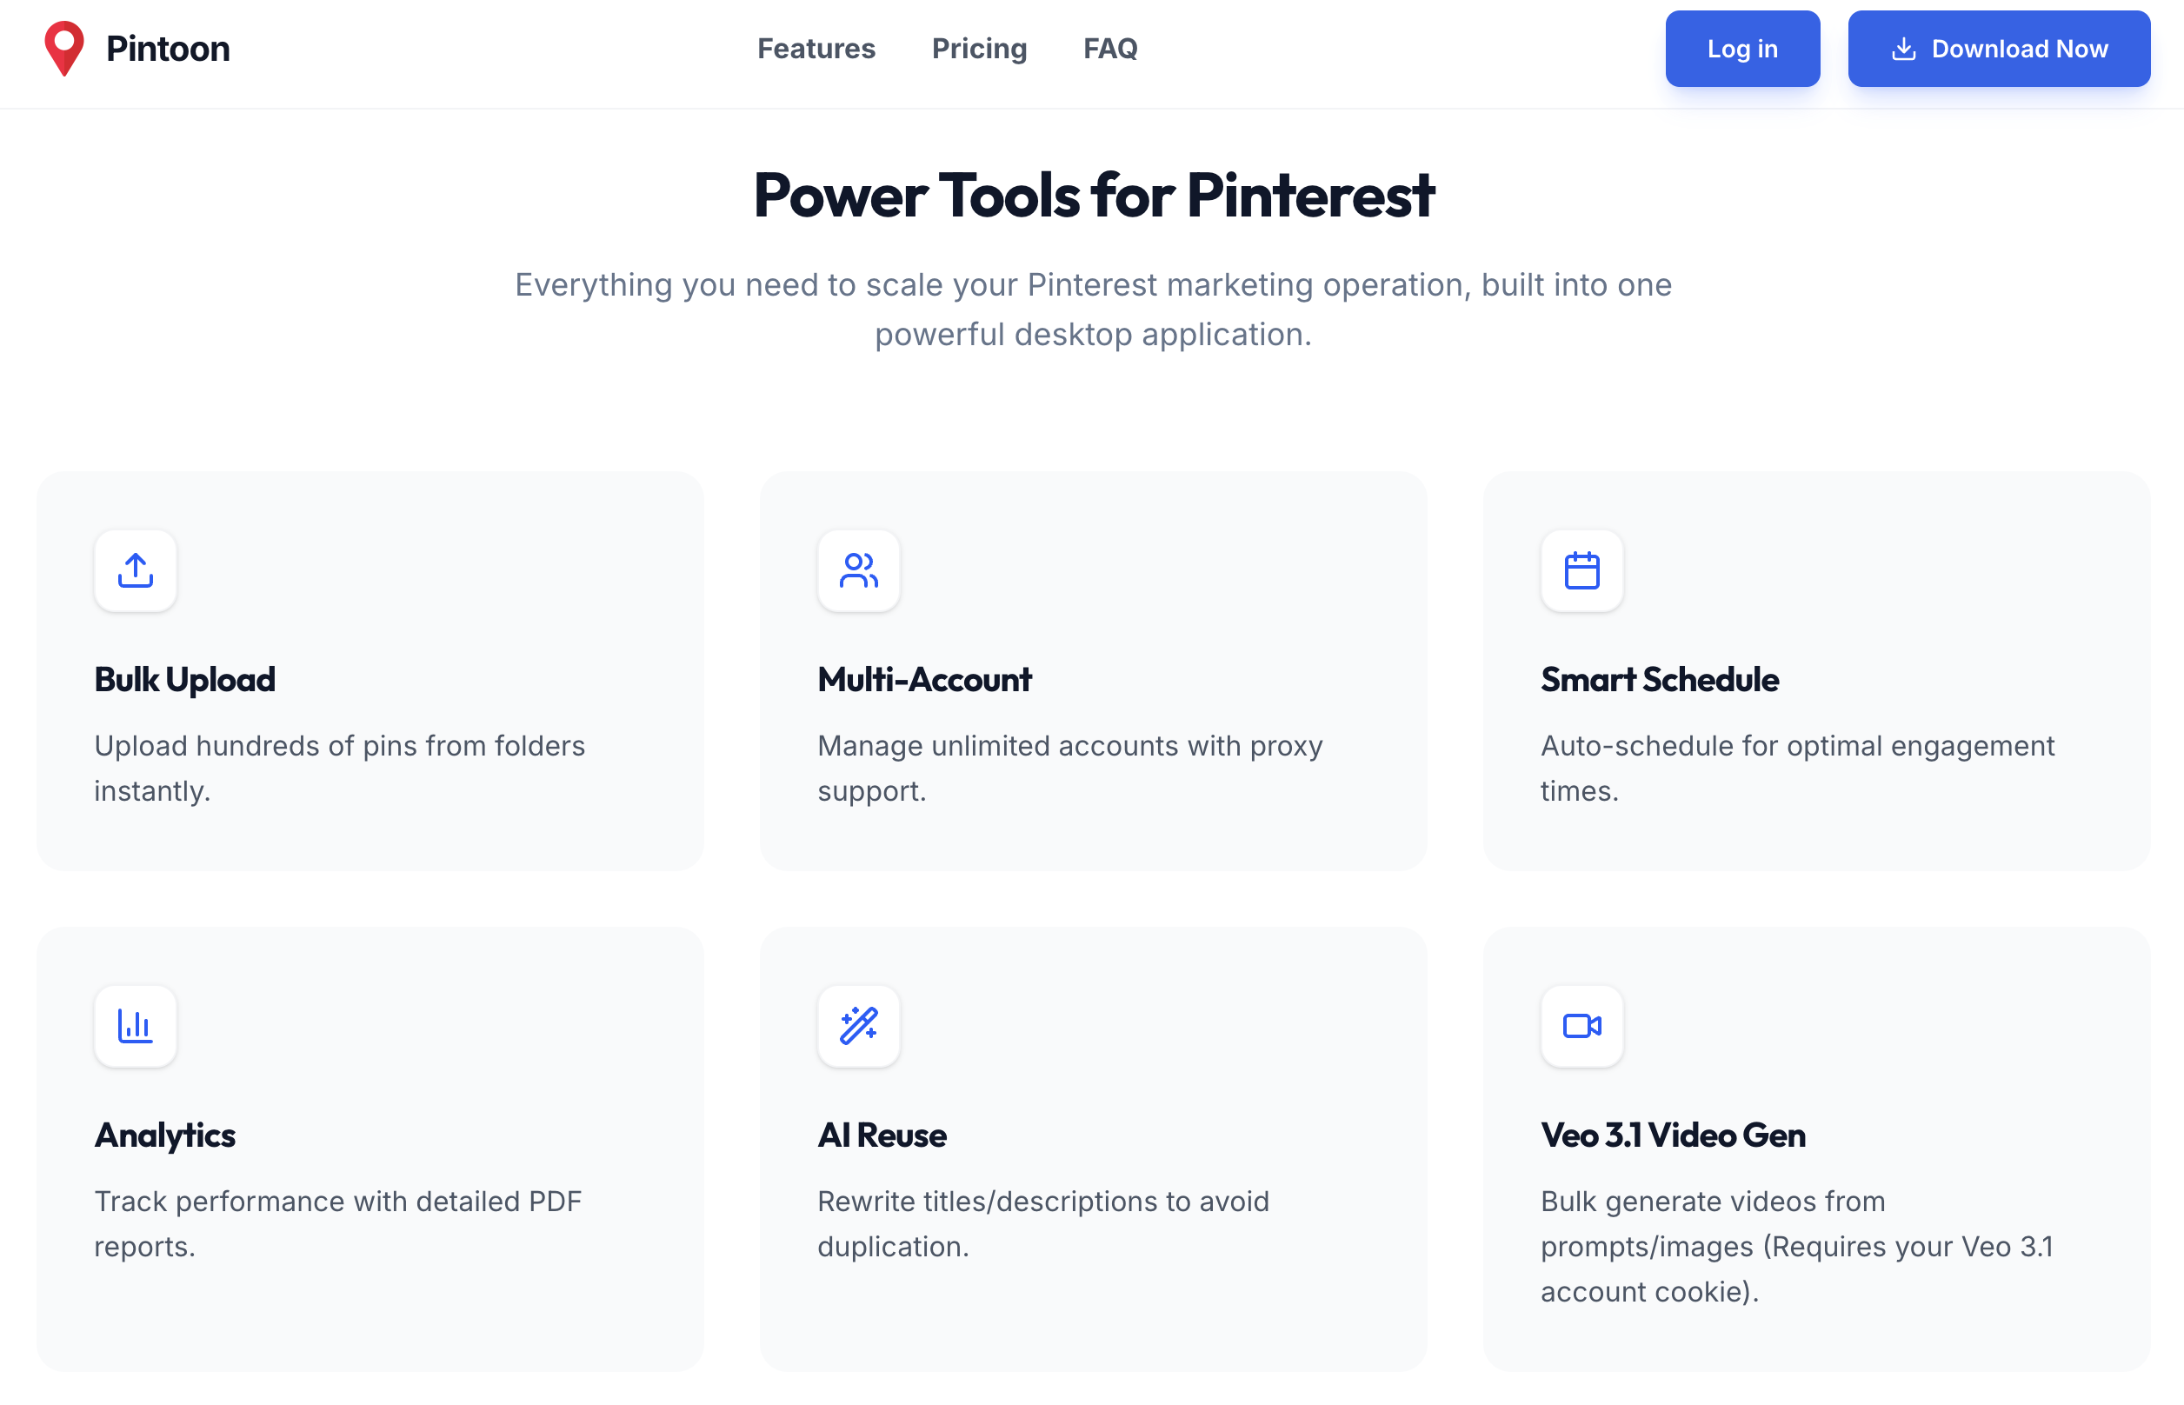Select the AI Reuse magic wand icon
This screenshot has width=2184, height=1405.
pos(858,1025)
